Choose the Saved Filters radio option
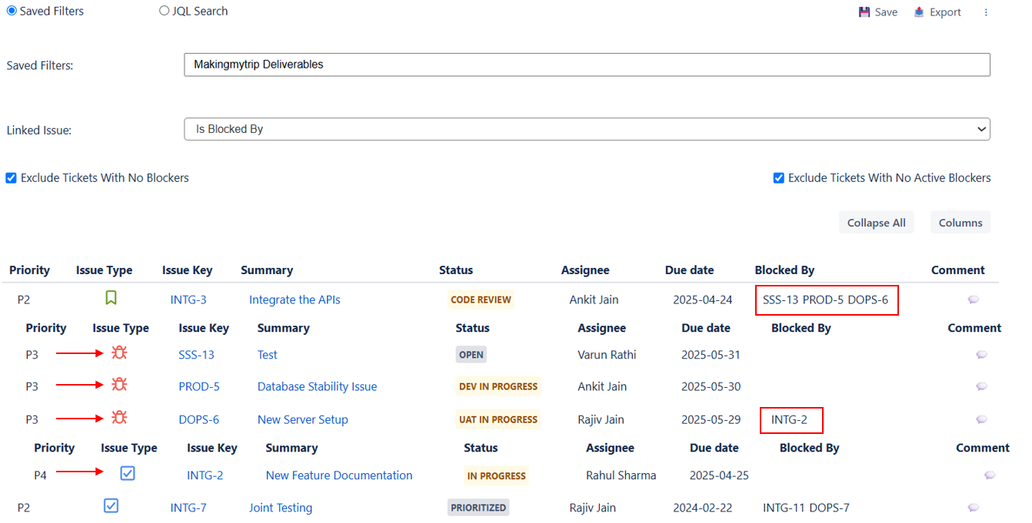The width and height of the screenshot is (1032, 523). coord(12,11)
